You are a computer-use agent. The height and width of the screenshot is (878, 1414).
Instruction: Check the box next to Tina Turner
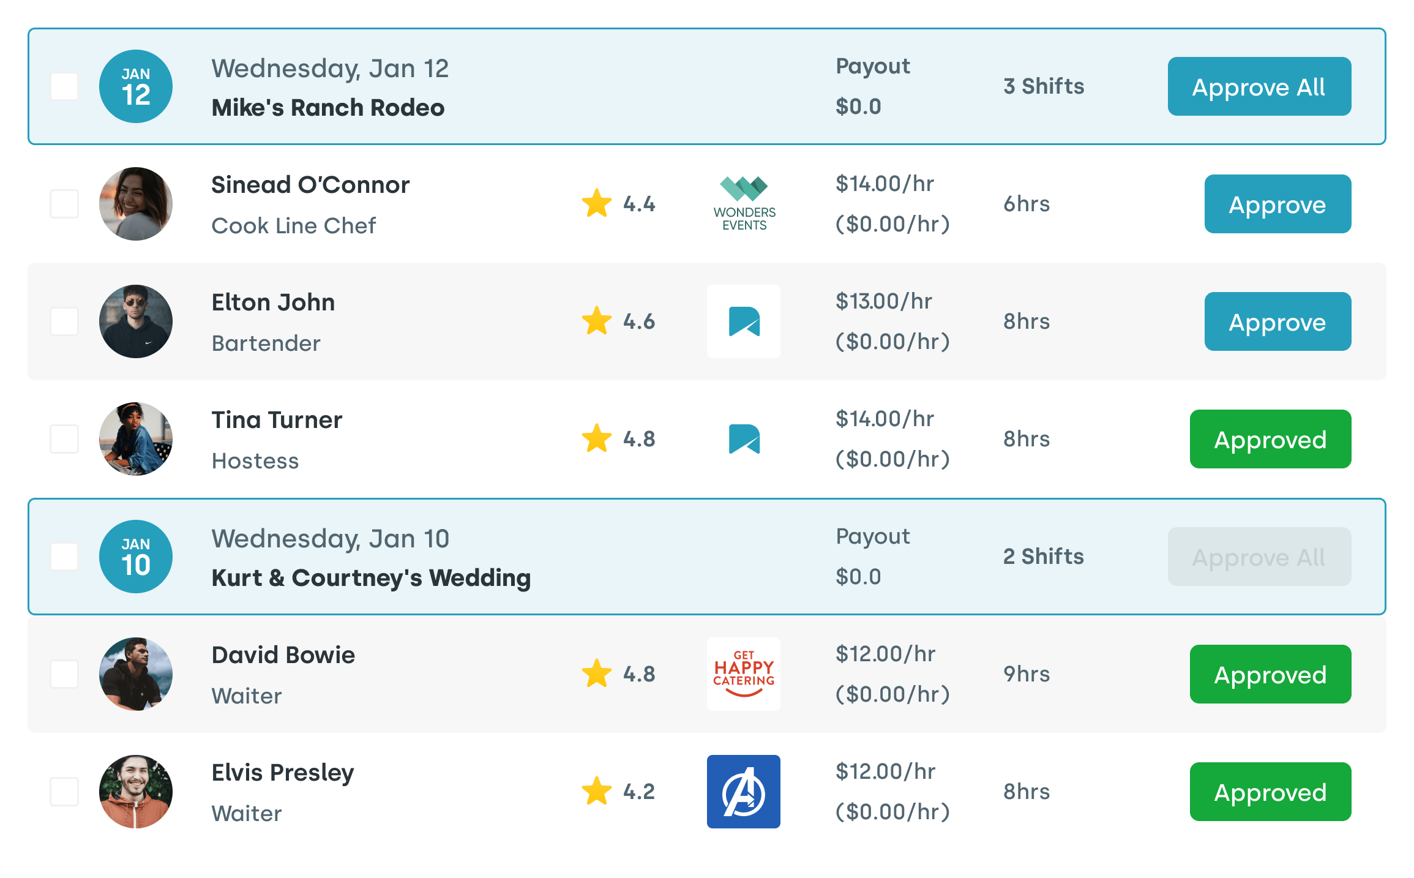tap(64, 439)
